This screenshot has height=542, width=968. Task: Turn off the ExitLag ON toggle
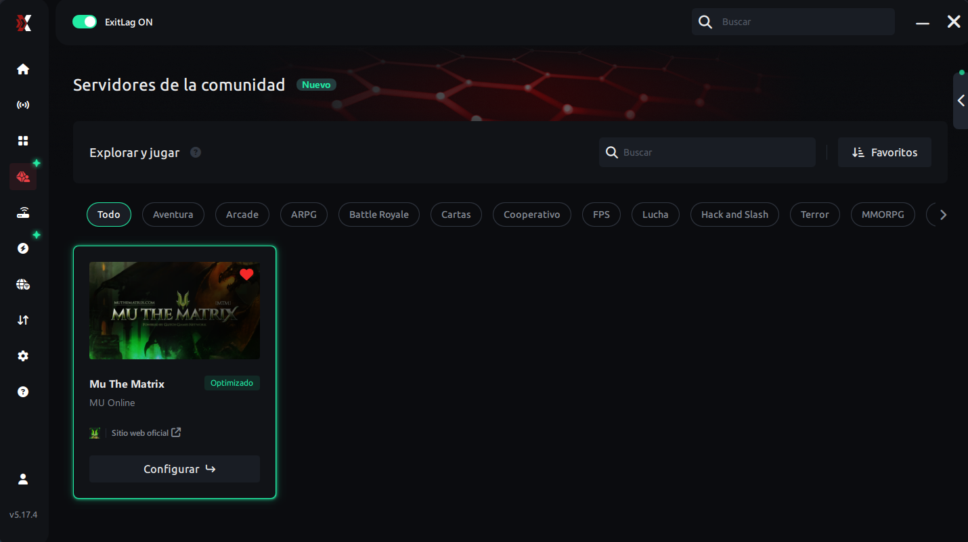pyautogui.click(x=85, y=22)
